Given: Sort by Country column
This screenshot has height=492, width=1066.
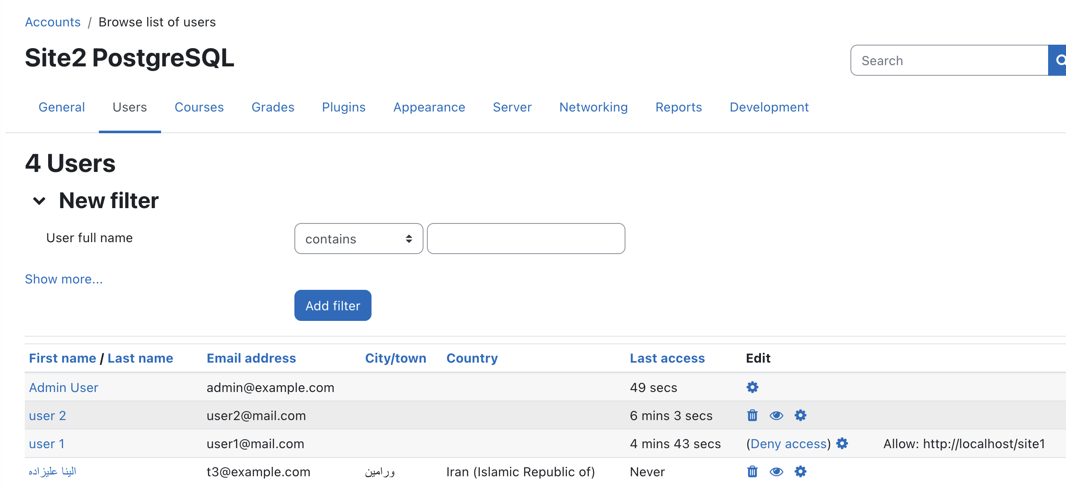Looking at the screenshot, I should click(x=472, y=358).
